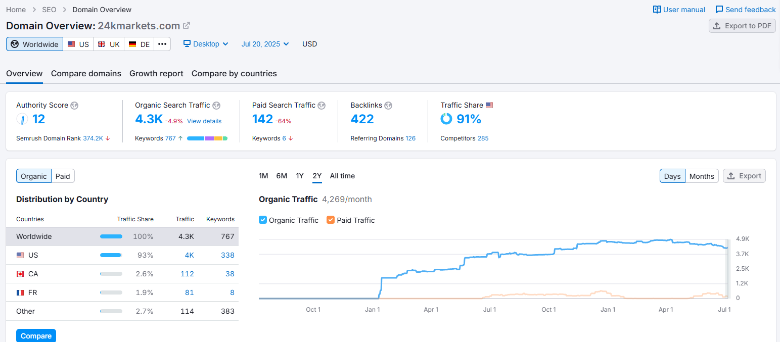Click the 24kmarkets.com domain name in title
The image size is (780, 342).
coord(139,26)
